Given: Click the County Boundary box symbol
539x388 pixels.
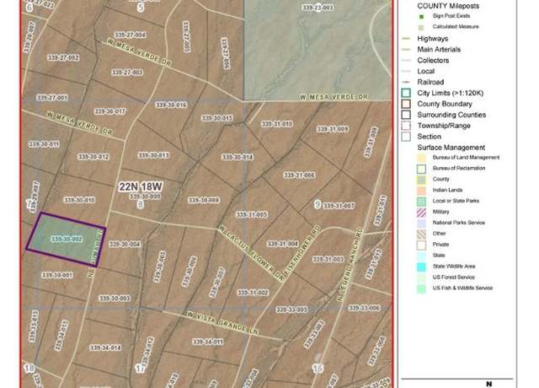Looking at the screenshot, I should point(406,104).
